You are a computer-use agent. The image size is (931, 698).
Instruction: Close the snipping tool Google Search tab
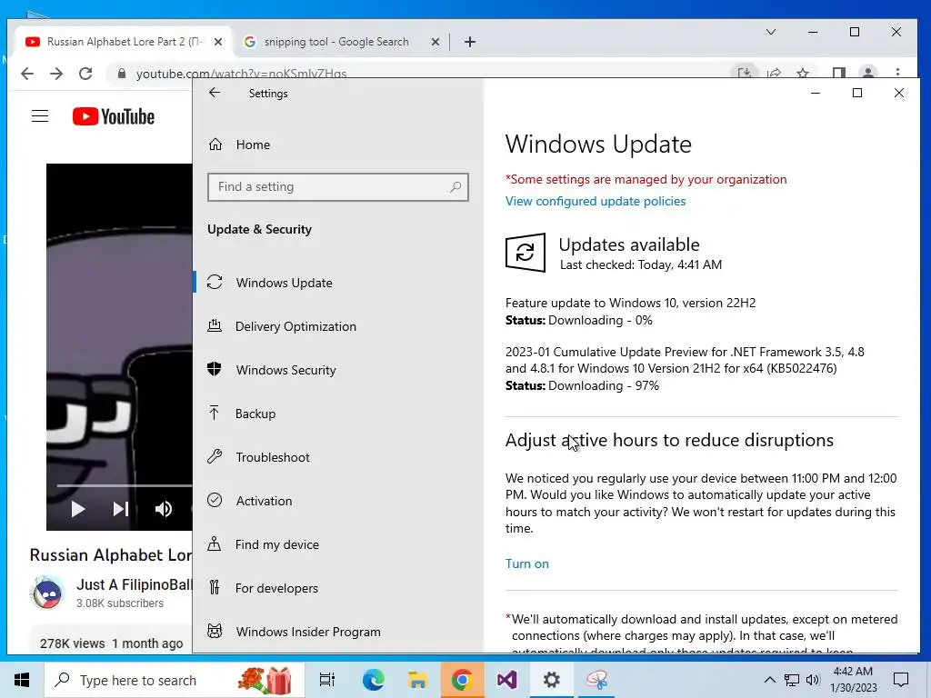tap(435, 42)
